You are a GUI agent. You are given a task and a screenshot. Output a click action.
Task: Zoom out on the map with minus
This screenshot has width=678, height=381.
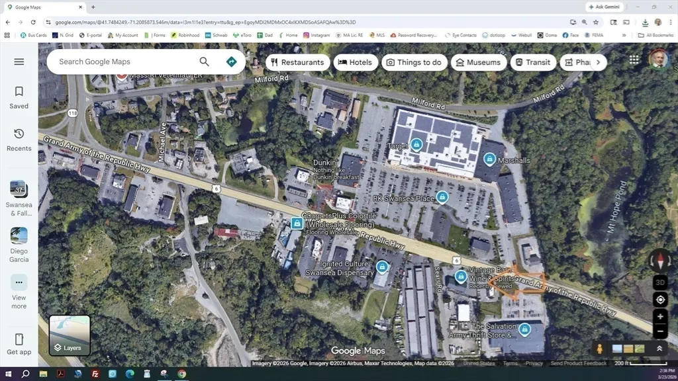(660, 331)
